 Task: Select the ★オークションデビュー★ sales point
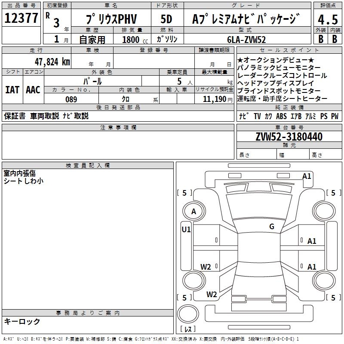276,60
